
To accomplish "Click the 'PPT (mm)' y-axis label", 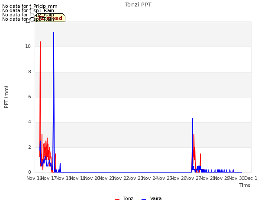I will point(6,97).
